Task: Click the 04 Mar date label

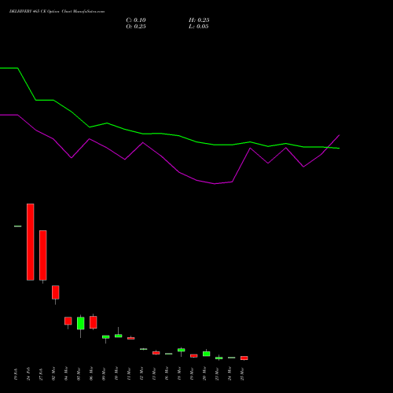Action: (x=66, y=374)
